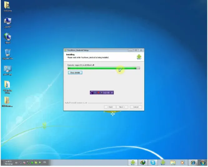Image resolution: width=208 pixels, height=167 pixels.
Task: Open Skype from the taskbar
Action: (x=153, y=163)
